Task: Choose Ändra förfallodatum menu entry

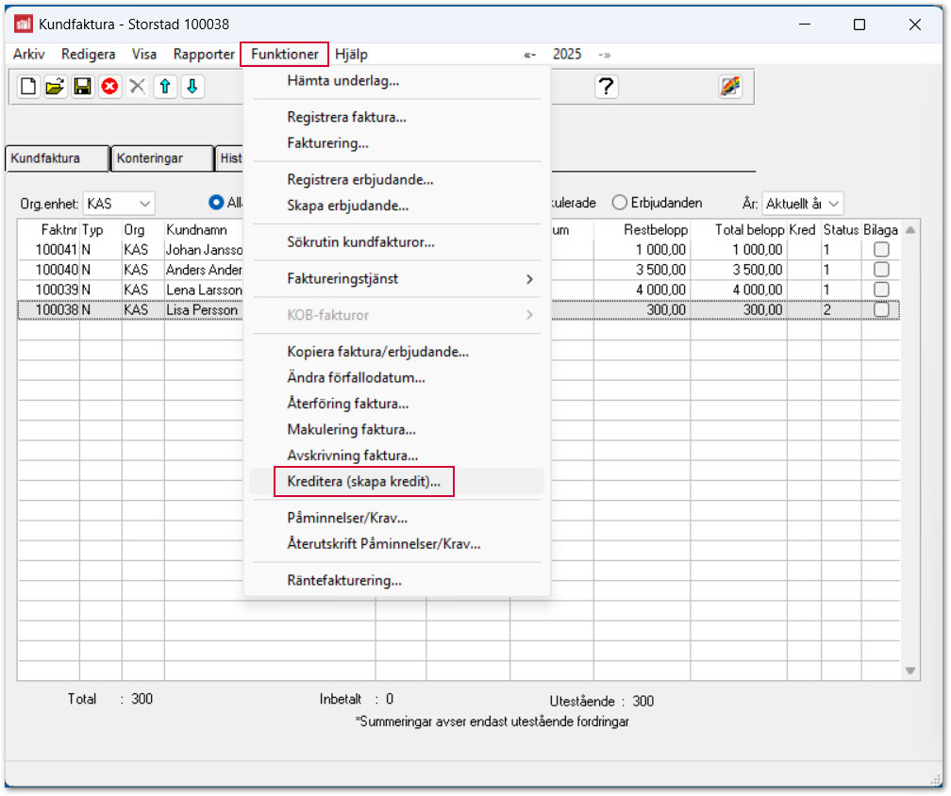Action: [396, 377]
